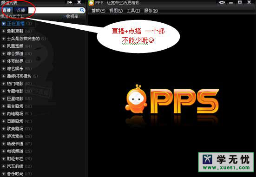This screenshot has height=177, width=256.
Task: Open the 视图(V) menu
Action: point(116,11)
